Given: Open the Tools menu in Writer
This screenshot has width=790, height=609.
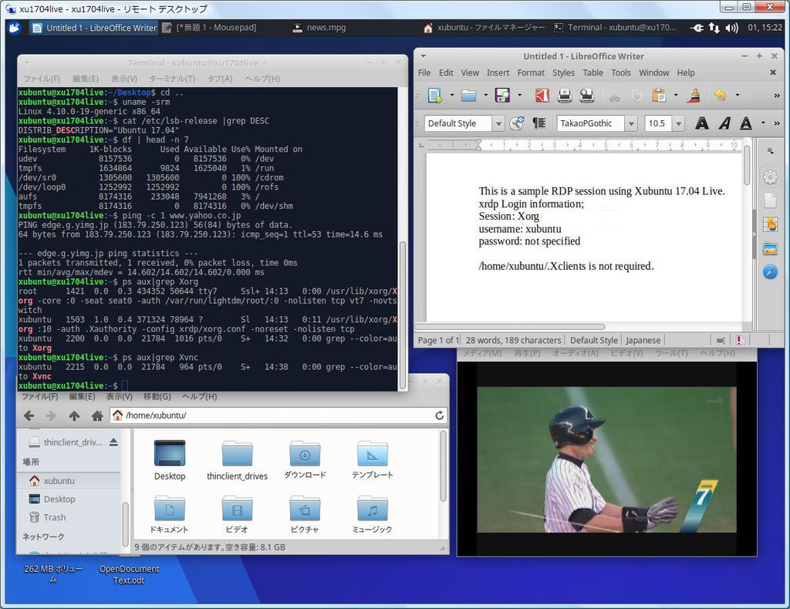Looking at the screenshot, I should point(621,73).
